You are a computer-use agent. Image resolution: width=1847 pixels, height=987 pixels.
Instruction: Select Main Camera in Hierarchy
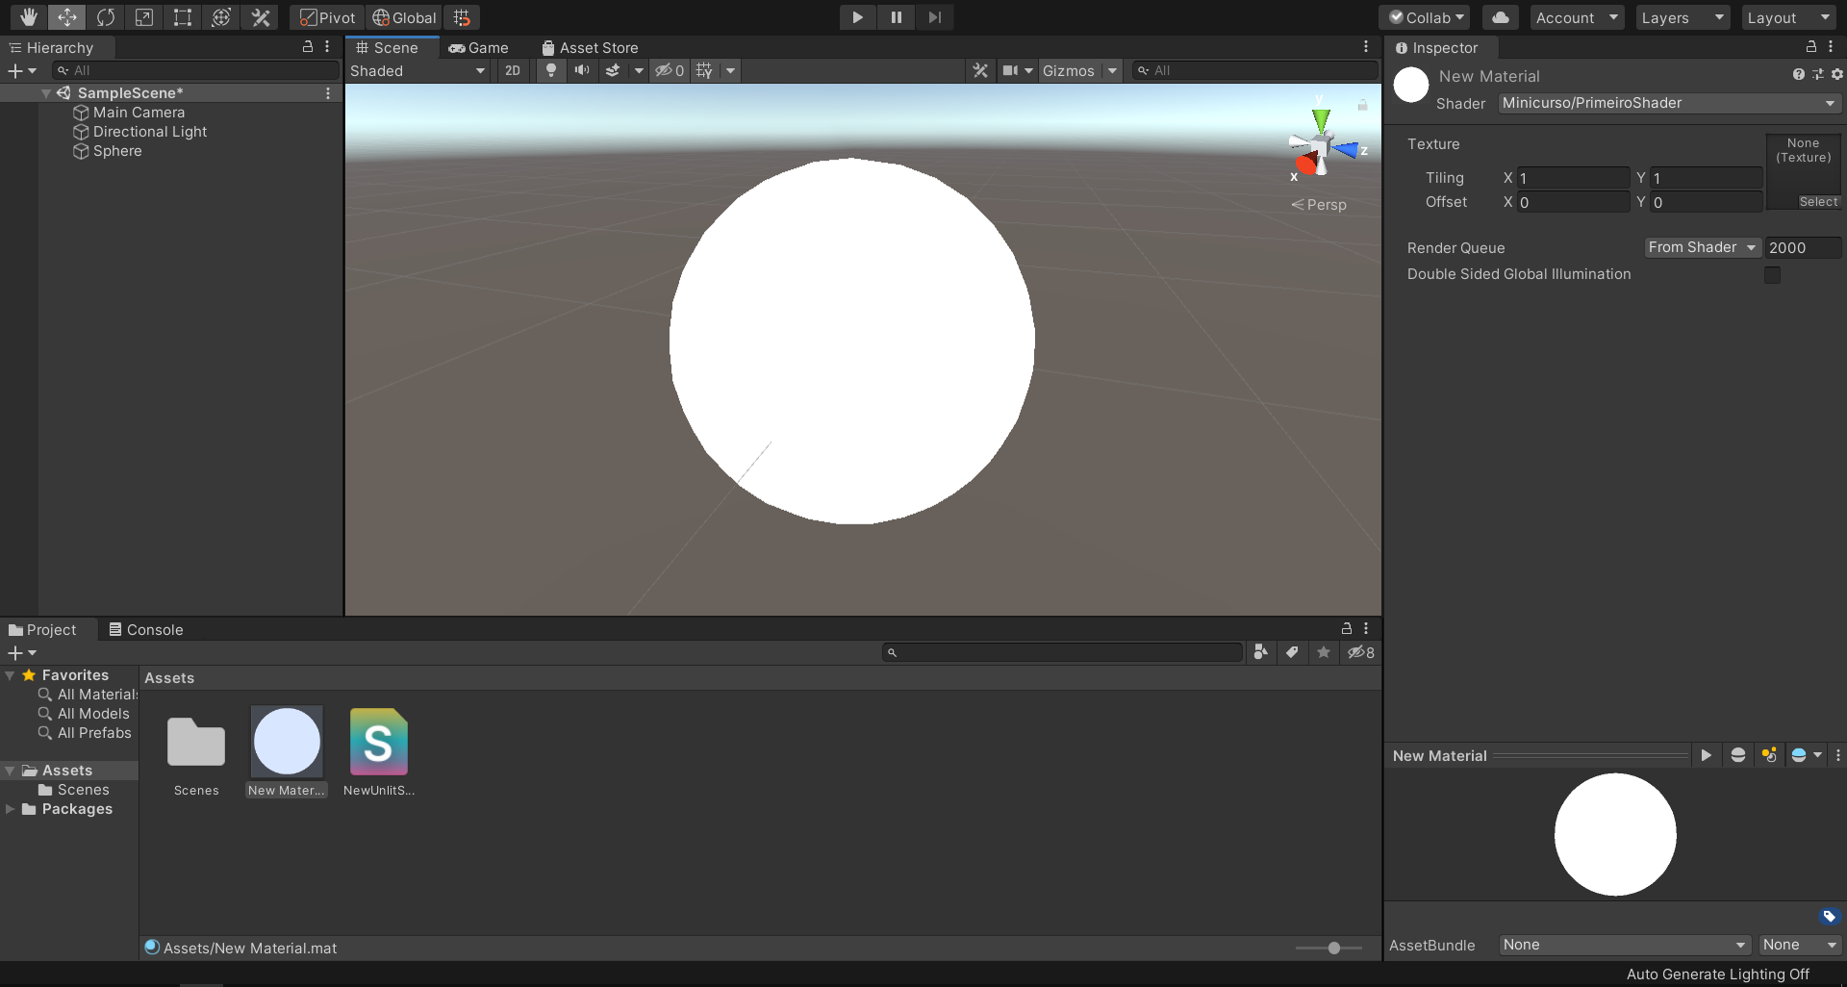click(x=139, y=113)
